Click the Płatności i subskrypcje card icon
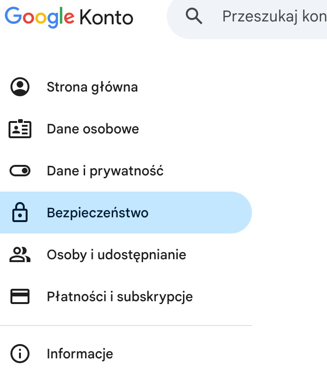 [19, 296]
